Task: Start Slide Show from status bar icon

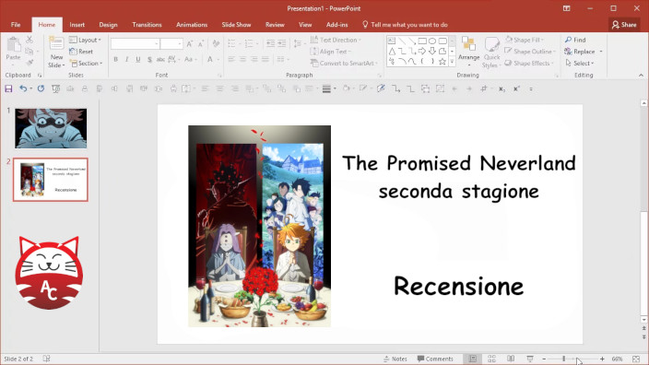Action: 530,359
